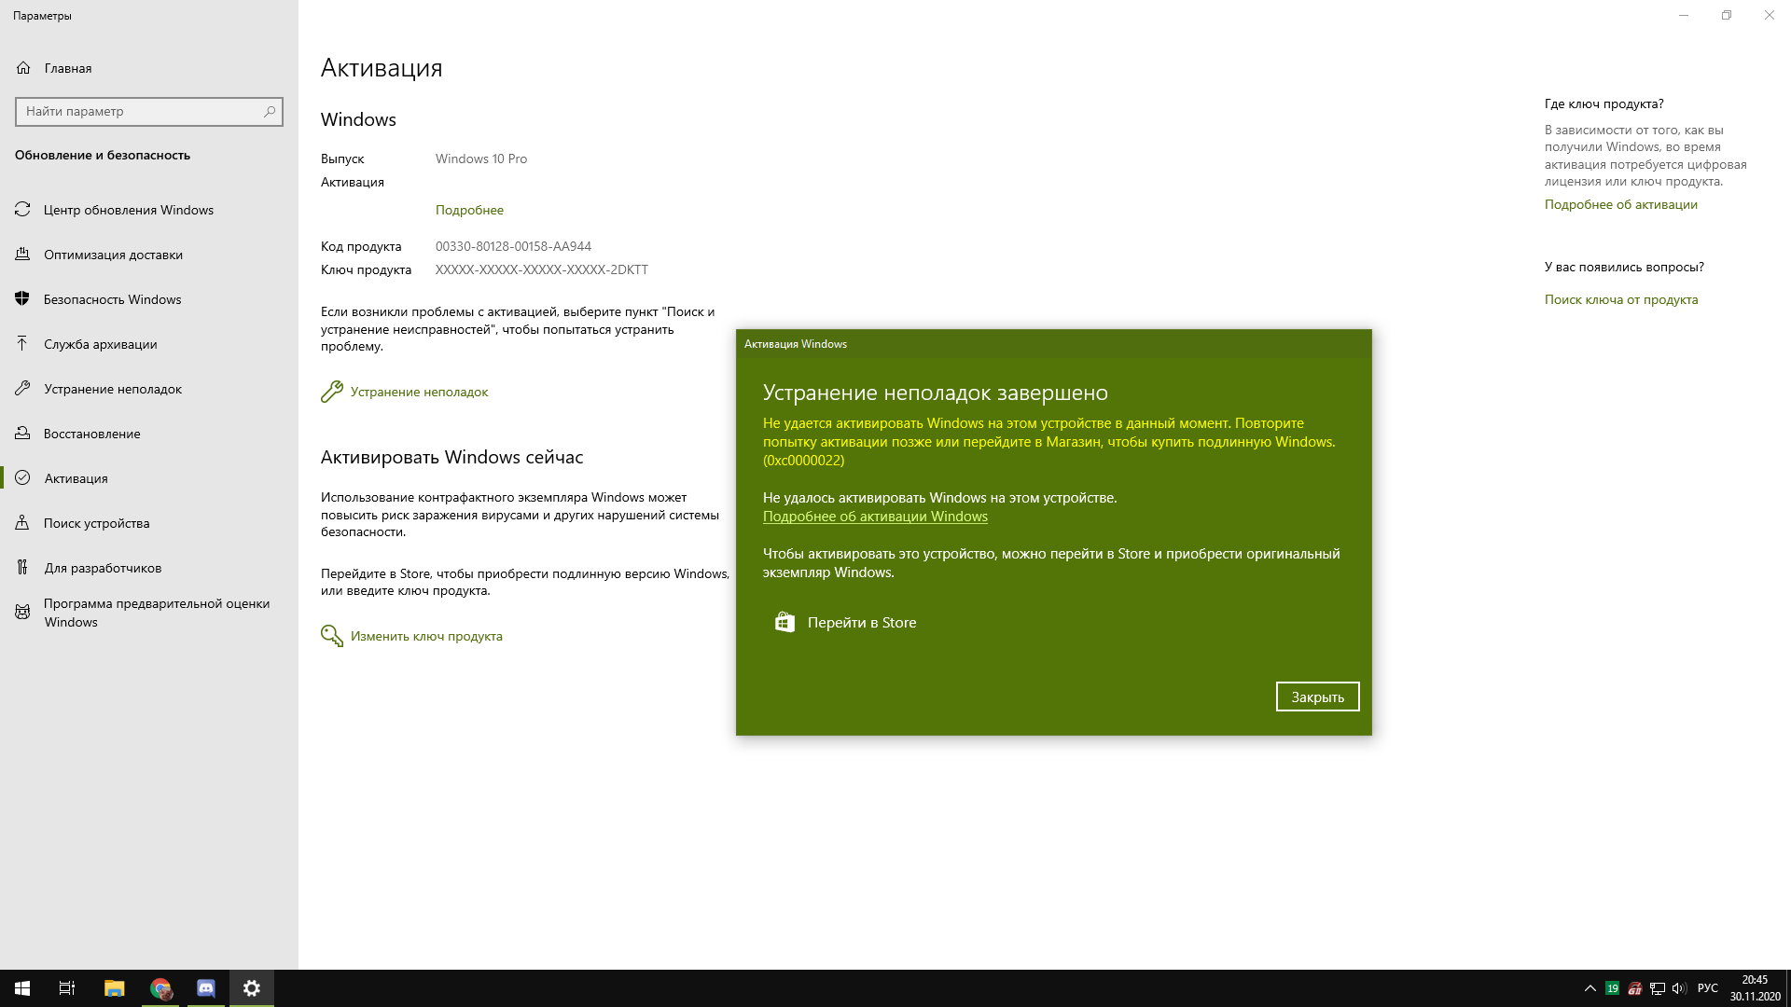Select product ID text 00330-80128-00158-AA944
Image resolution: width=1791 pixels, height=1007 pixels.
click(513, 246)
